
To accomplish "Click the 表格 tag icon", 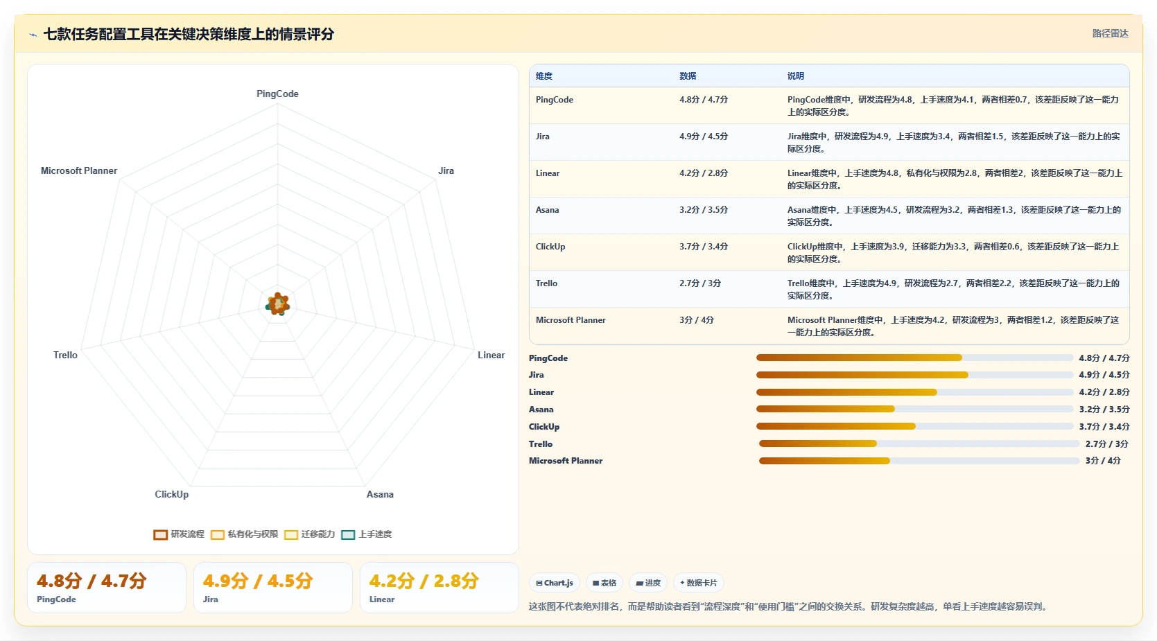I will pos(595,583).
